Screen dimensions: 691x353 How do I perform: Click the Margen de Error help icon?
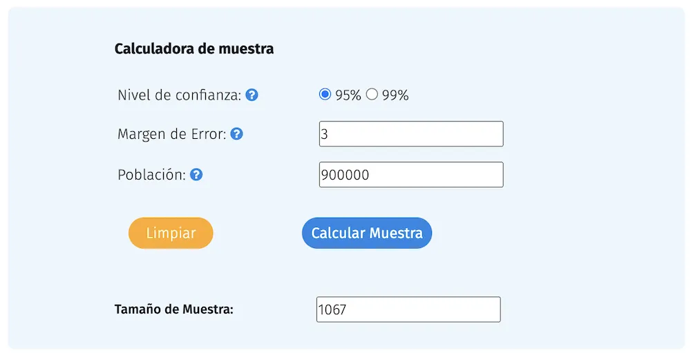pos(236,134)
